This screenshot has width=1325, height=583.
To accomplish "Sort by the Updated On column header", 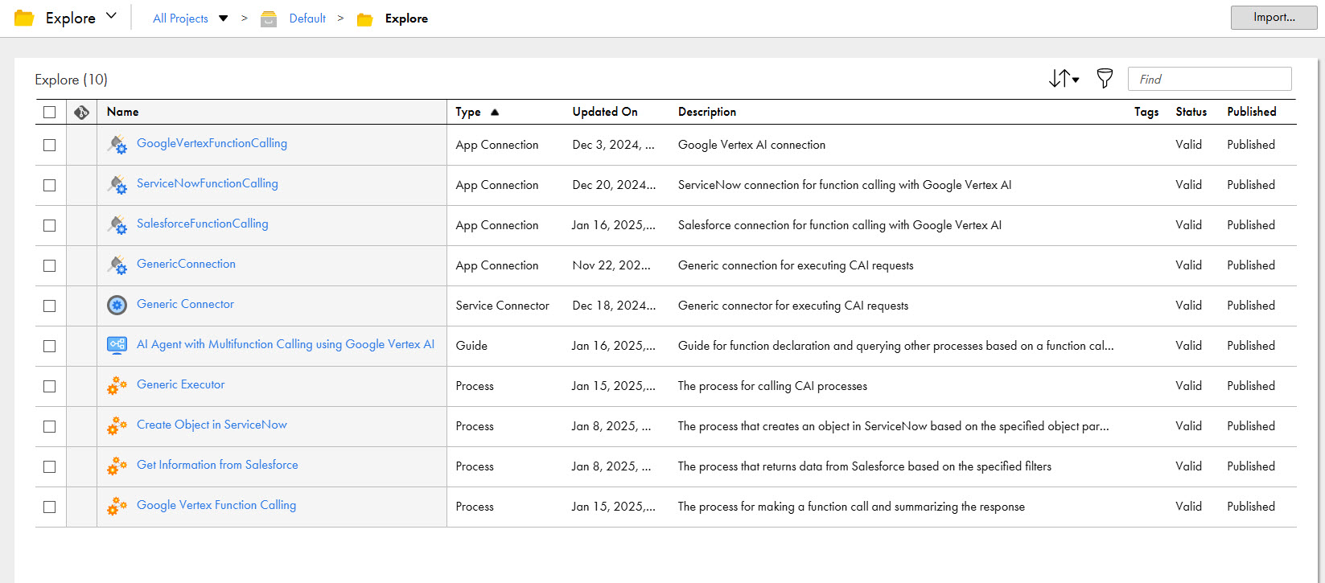I will [605, 112].
